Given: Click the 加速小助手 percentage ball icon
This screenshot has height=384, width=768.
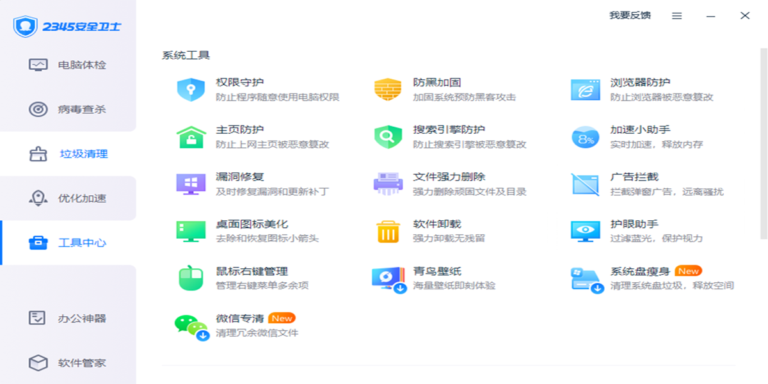Looking at the screenshot, I should pyautogui.click(x=585, y=137).
